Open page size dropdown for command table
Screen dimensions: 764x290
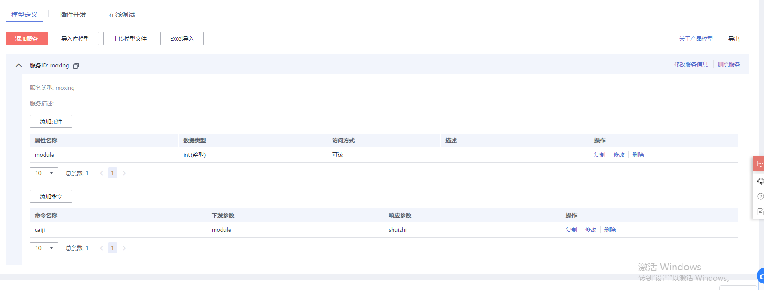click(x=44, y=248)
